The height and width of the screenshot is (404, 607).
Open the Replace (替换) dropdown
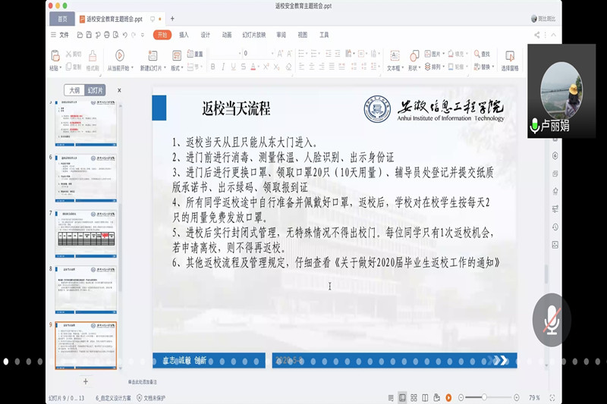483,67
